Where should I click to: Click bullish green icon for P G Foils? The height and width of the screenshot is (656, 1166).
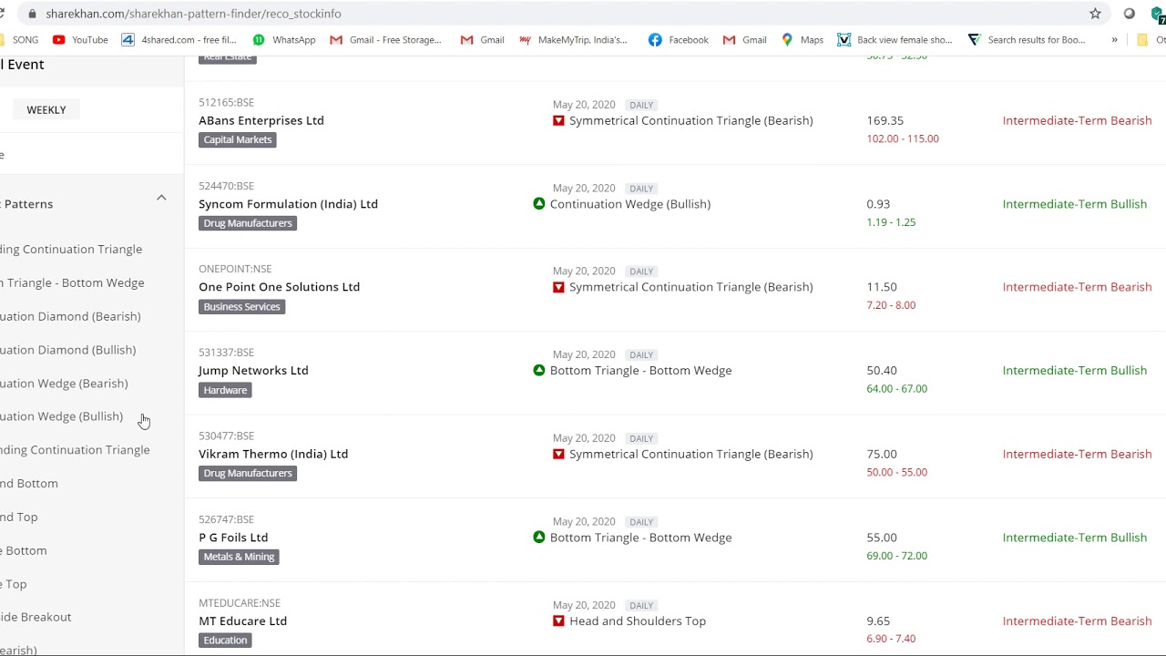pos(539,538)
